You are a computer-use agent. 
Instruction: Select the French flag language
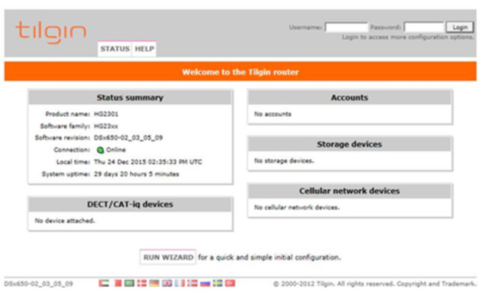click(180, 283)
